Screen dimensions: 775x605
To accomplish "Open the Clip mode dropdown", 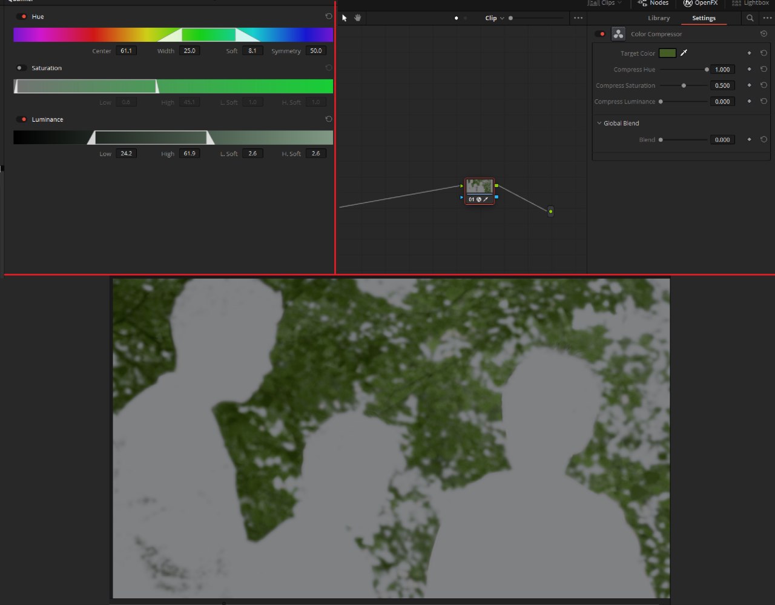I will point(495,18).
